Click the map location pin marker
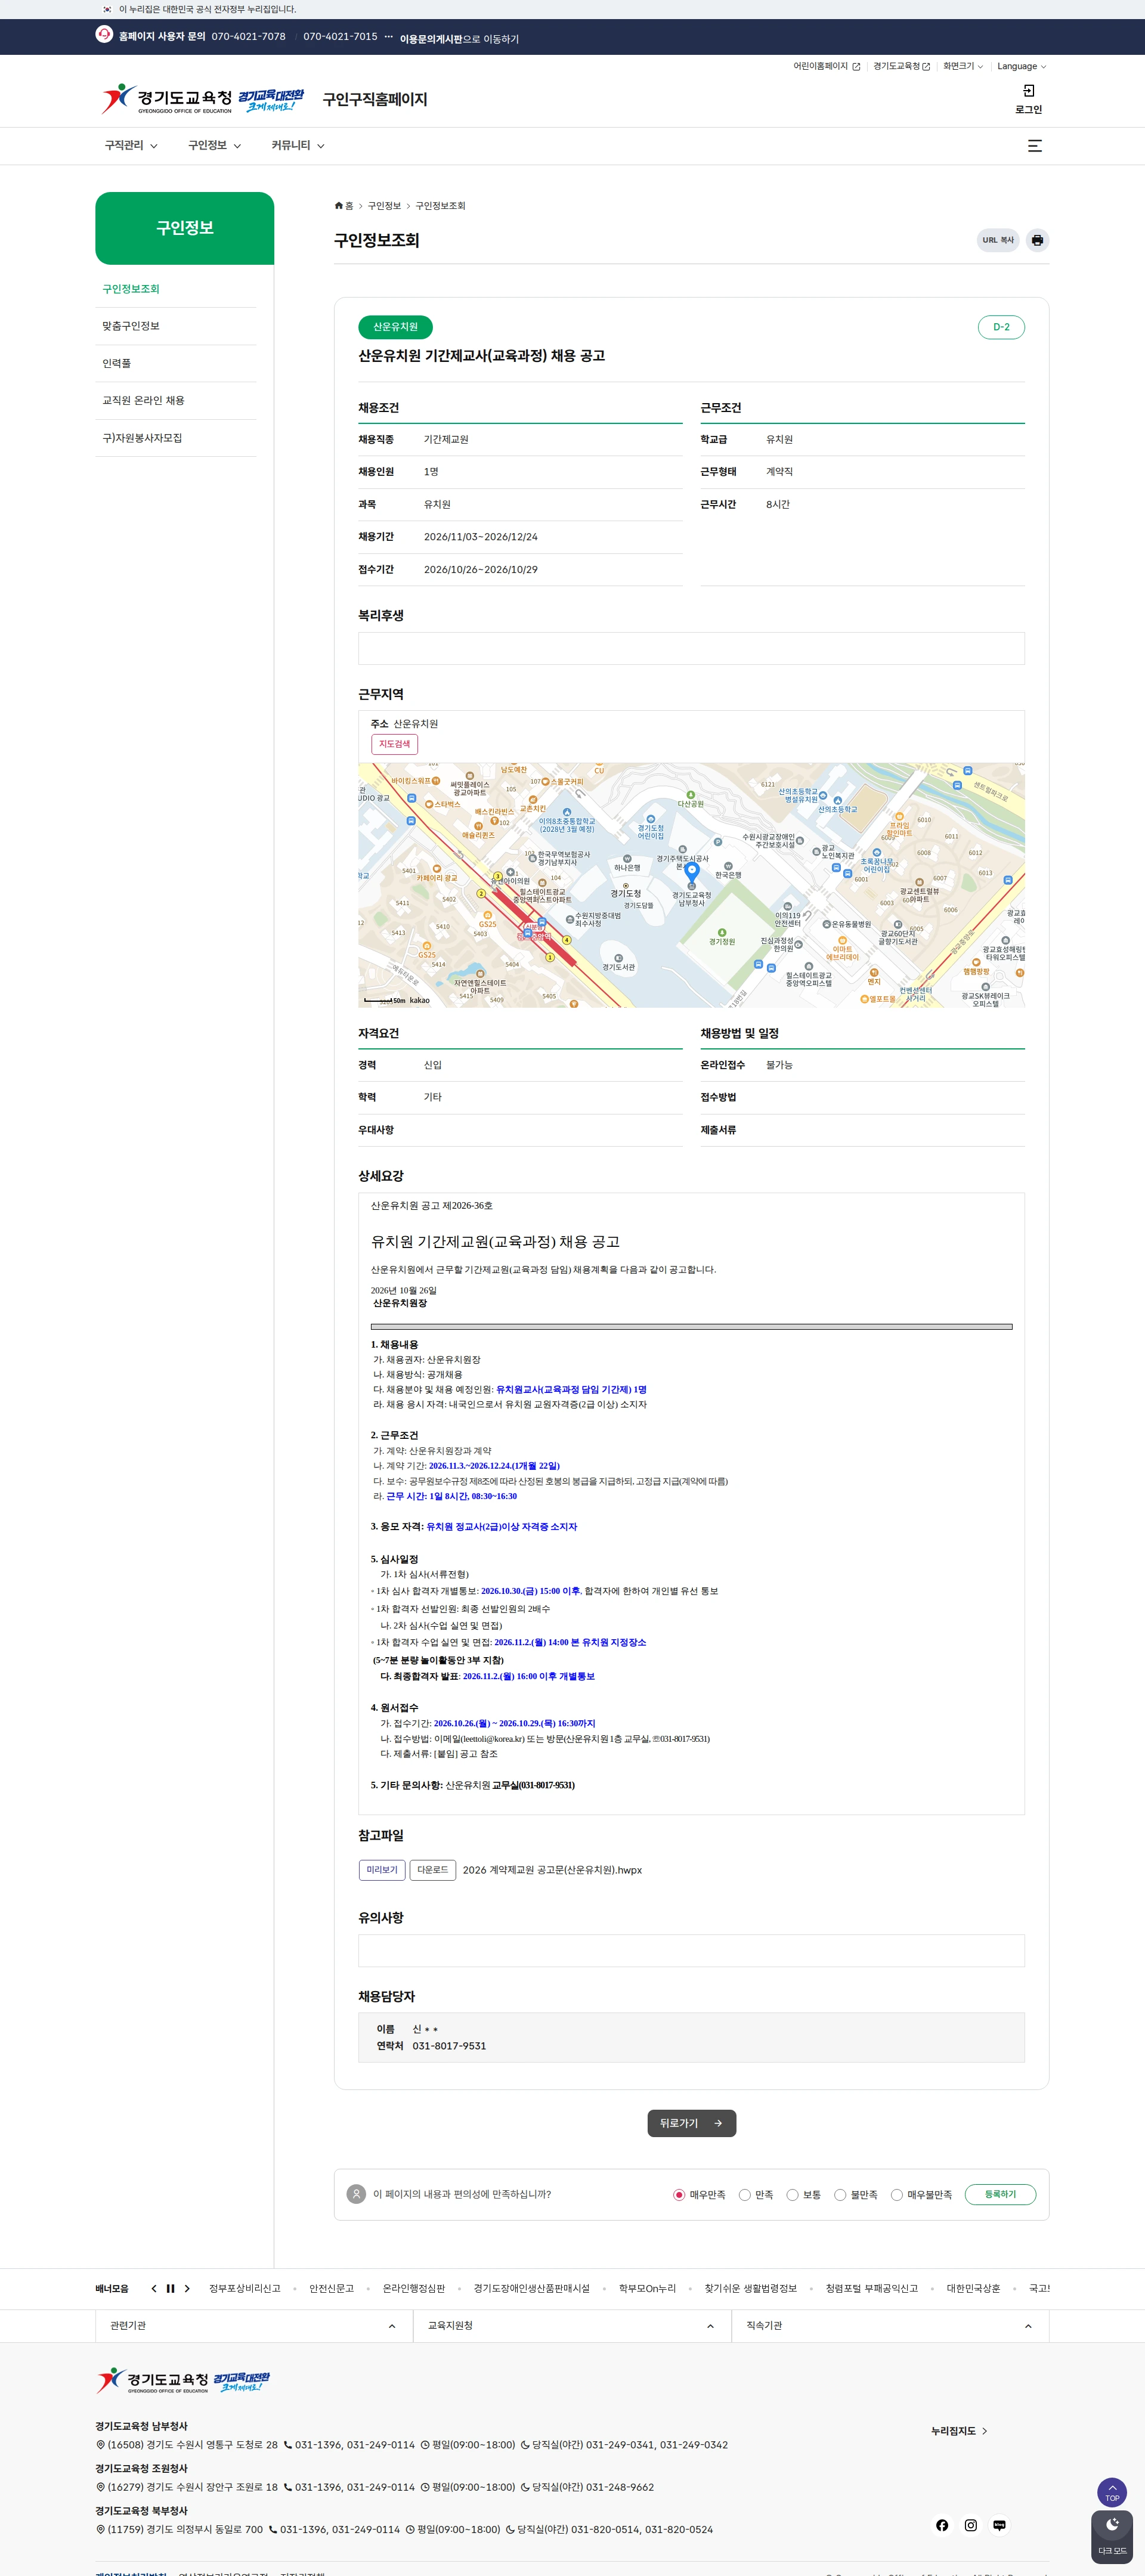This screenshot has height=2576, width=1145. click(691, 873)
